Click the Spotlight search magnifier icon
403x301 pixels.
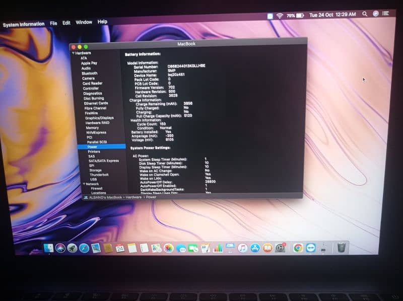coord(364,15)
